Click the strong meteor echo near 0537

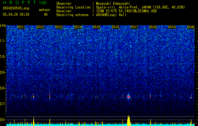pyautogui.click(x=128, y=97)
